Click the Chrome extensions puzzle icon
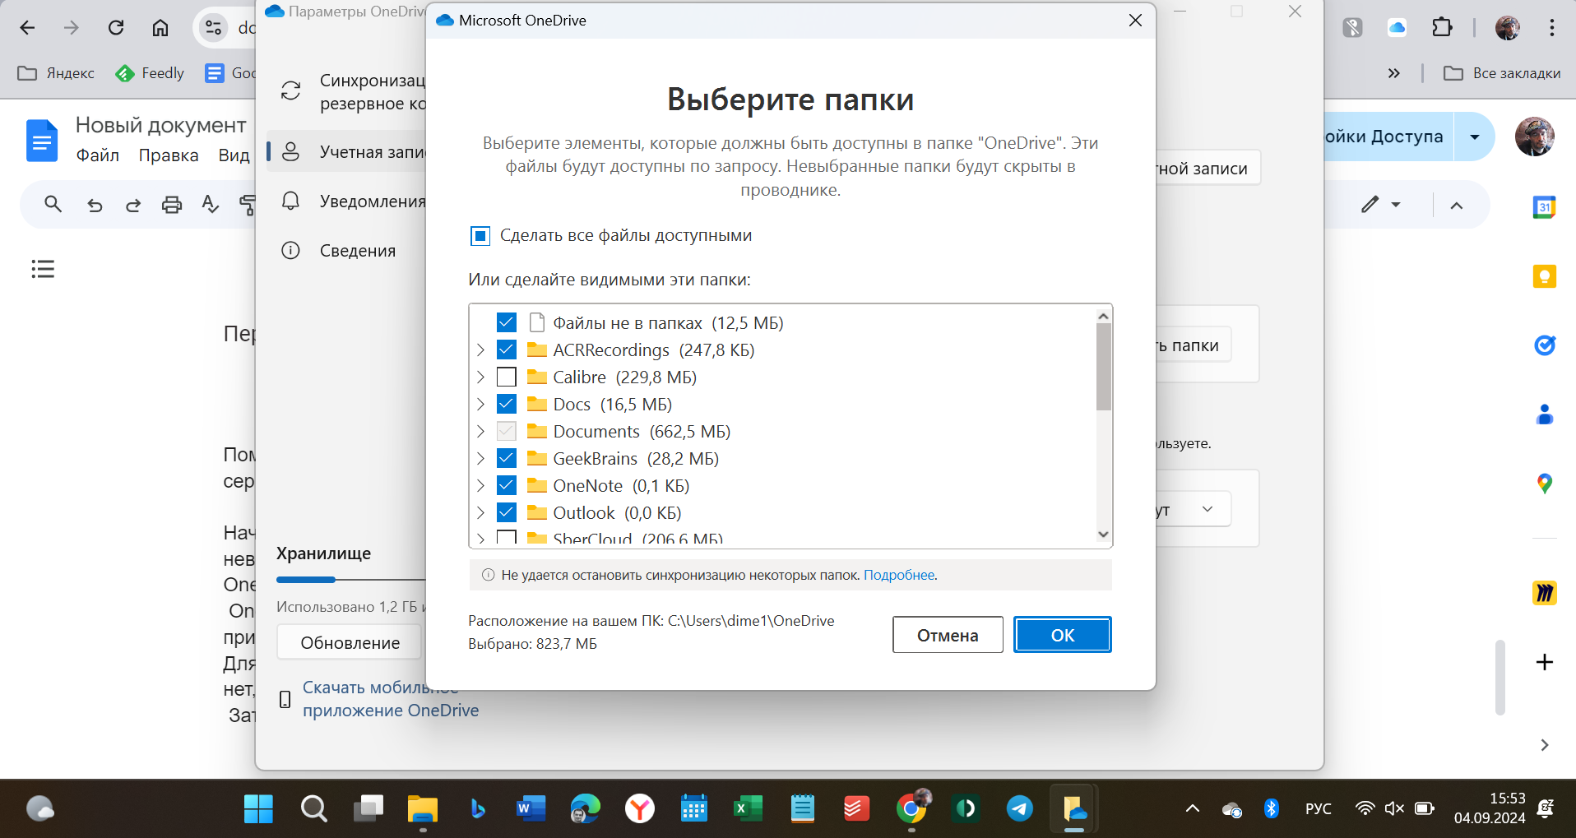This screenshot has width=1576, height=838. (1442, 28)
